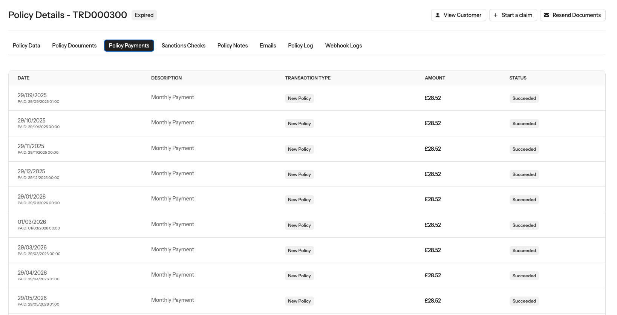Select the 29/05/2026 payment date
Screen dimensions: 617x315
[x=32, y=298]
